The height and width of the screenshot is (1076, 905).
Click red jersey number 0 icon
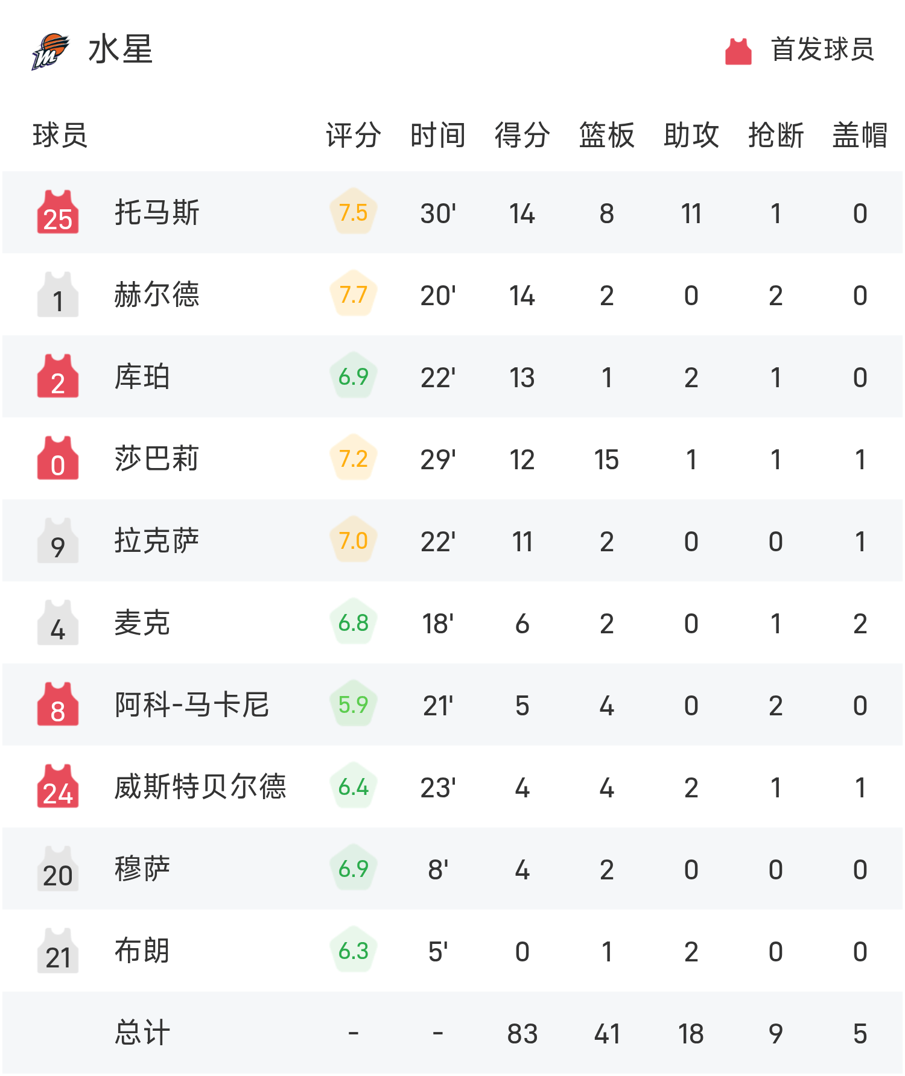pyautogui.click(x=58, y=458)
